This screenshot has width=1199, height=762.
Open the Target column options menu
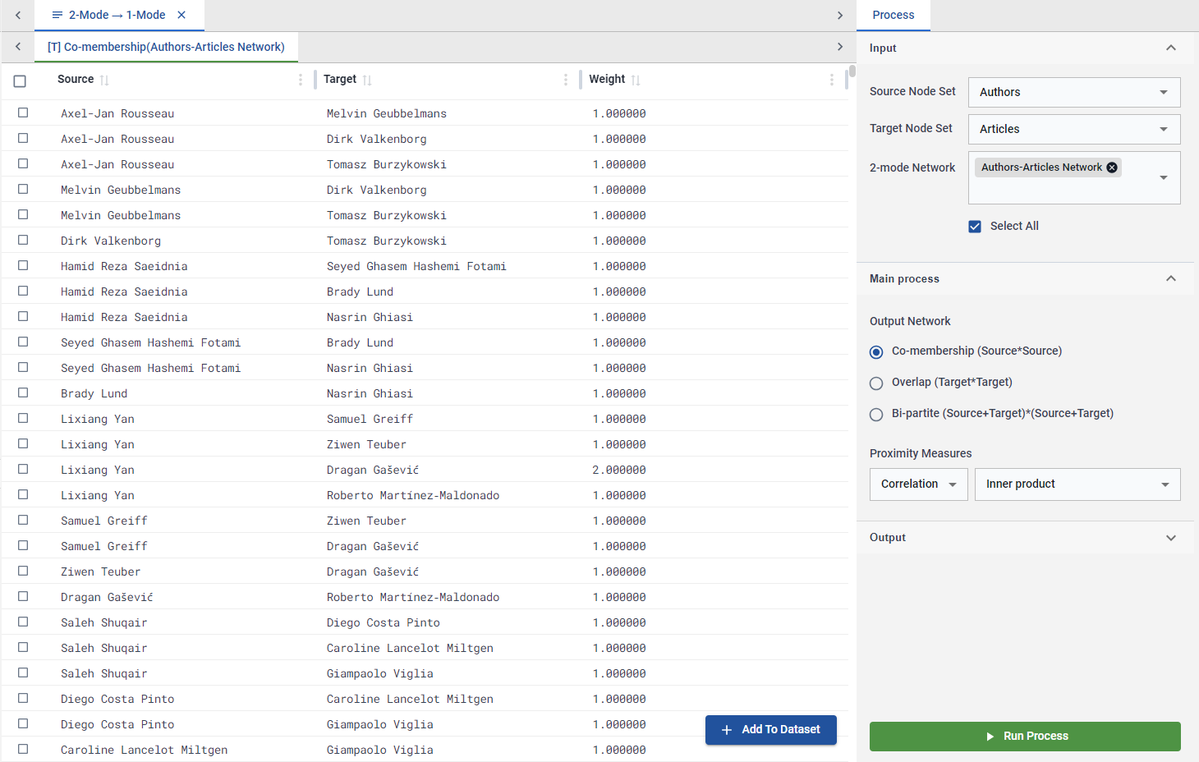(566, 80)
